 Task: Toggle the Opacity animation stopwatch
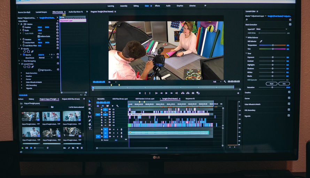pyautogui.click(x=24, y=55)
